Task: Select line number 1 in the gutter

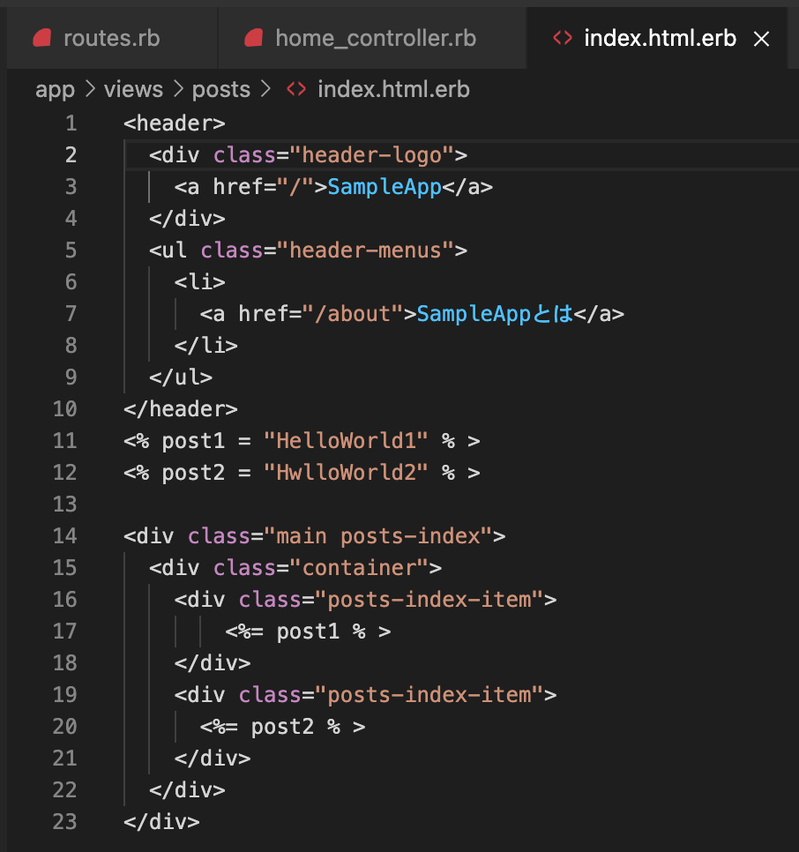Action: coord(71,123)
